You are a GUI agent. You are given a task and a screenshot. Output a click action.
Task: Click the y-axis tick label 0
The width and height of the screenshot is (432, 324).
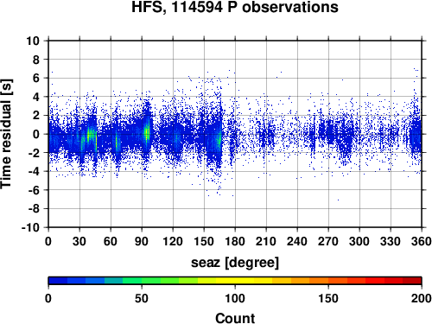pos(36,134)
